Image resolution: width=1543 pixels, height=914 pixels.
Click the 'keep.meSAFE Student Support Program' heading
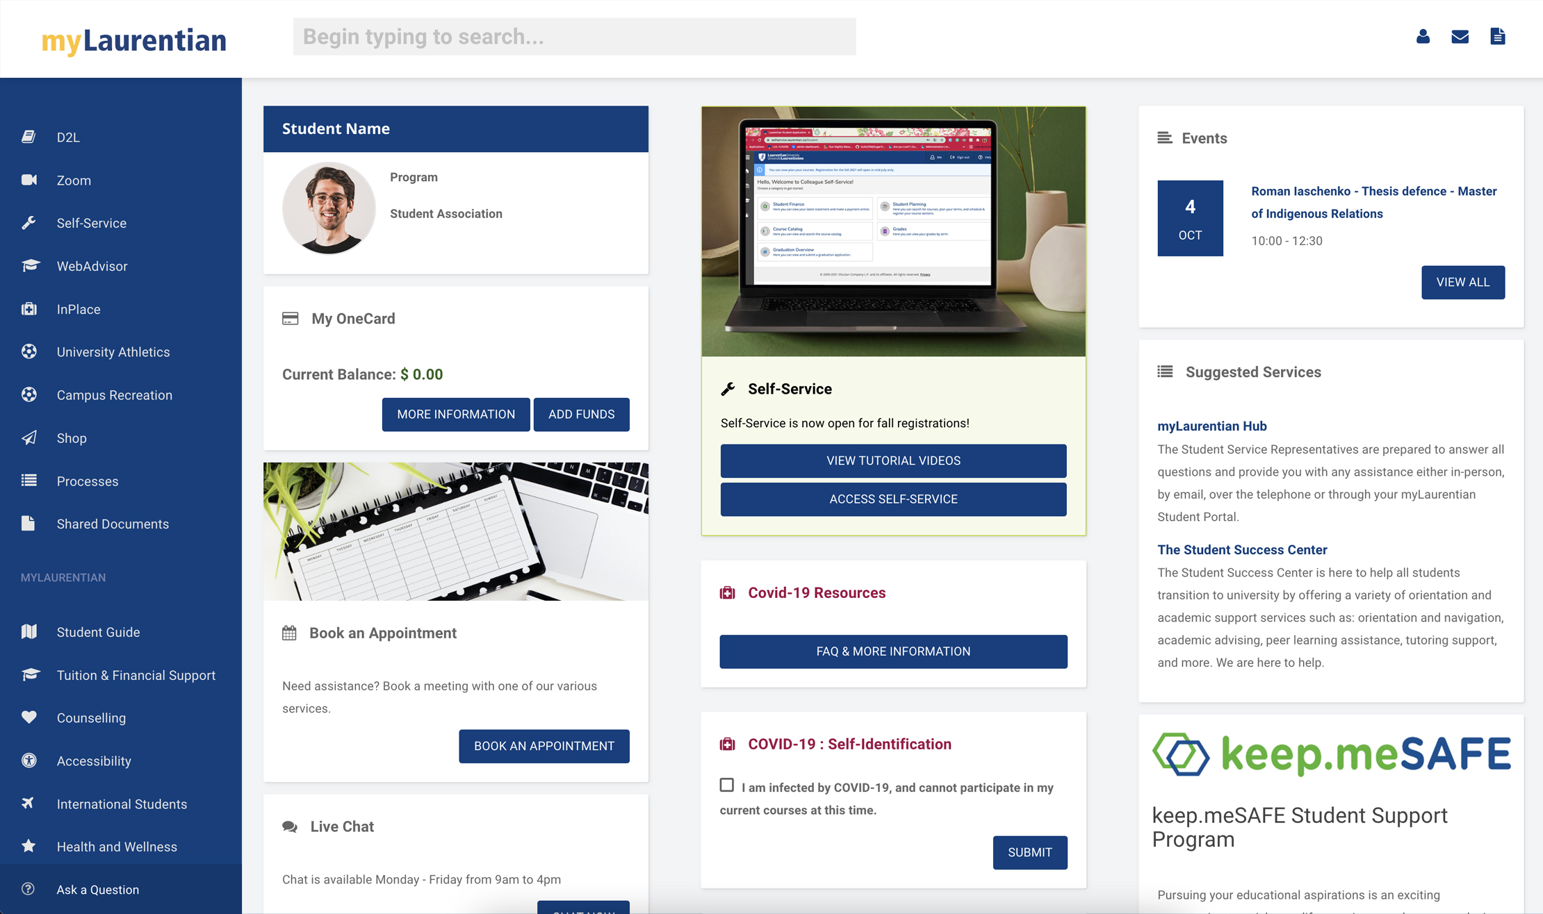click(x=1300, y=827)
